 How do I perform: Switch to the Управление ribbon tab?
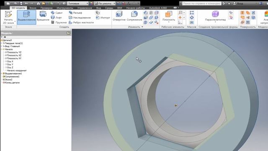point(85,8)
